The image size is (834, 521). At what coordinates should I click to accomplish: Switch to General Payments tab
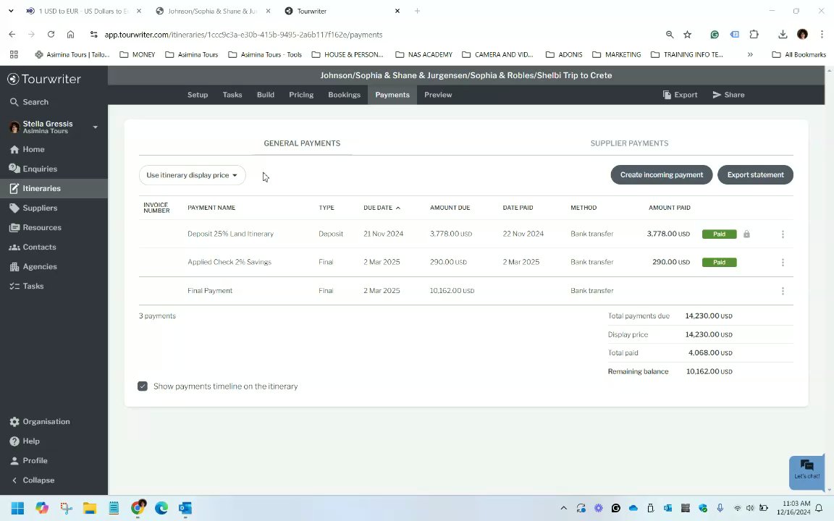point(302,143)
